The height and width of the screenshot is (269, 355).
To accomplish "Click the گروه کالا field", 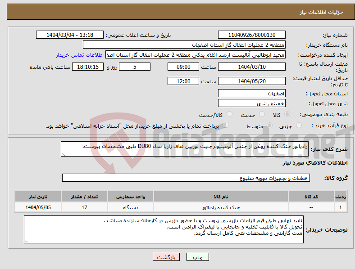I will pos(186,178).
